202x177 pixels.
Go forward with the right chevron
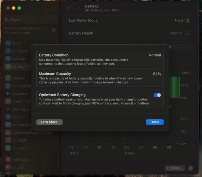[x=78, y=8]
